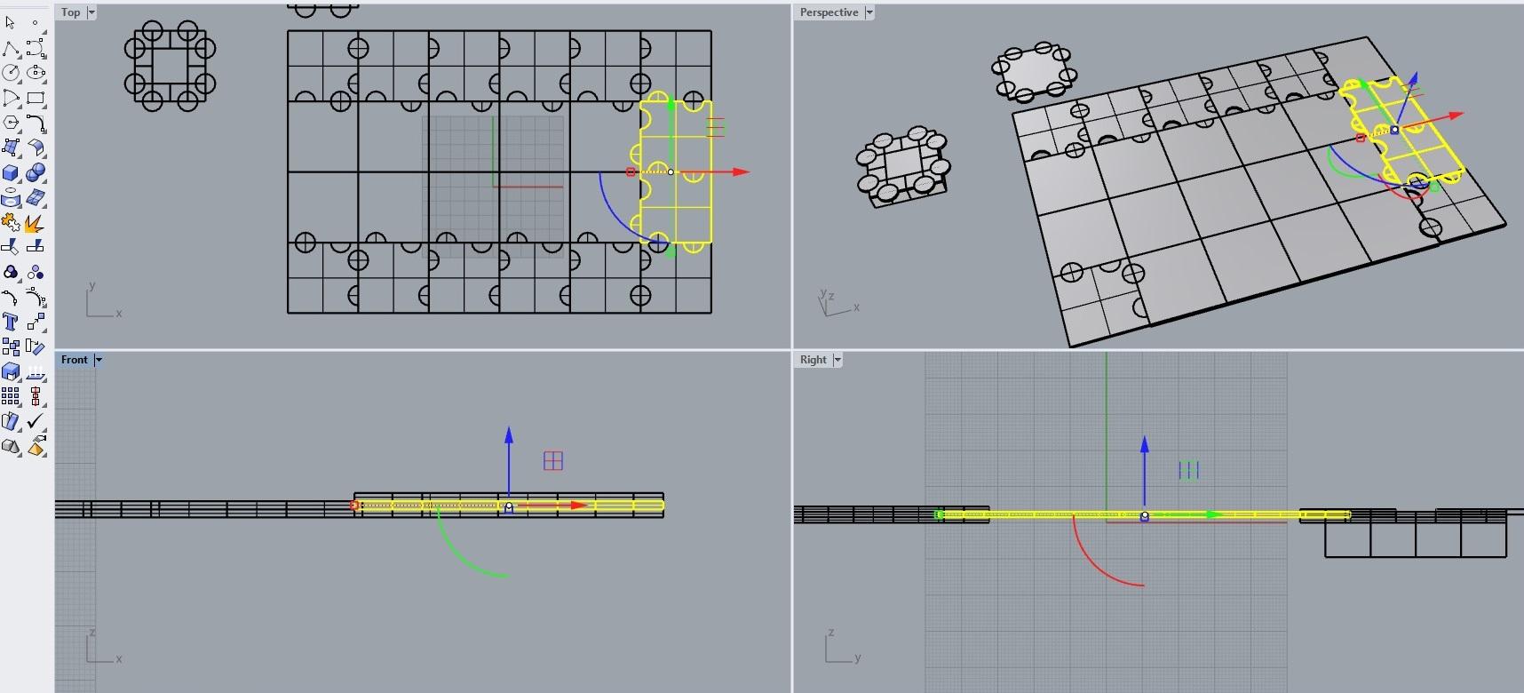Click the Copy objects tool
The height and width of the screenshot is (693, 1524).
pos(11,346)
